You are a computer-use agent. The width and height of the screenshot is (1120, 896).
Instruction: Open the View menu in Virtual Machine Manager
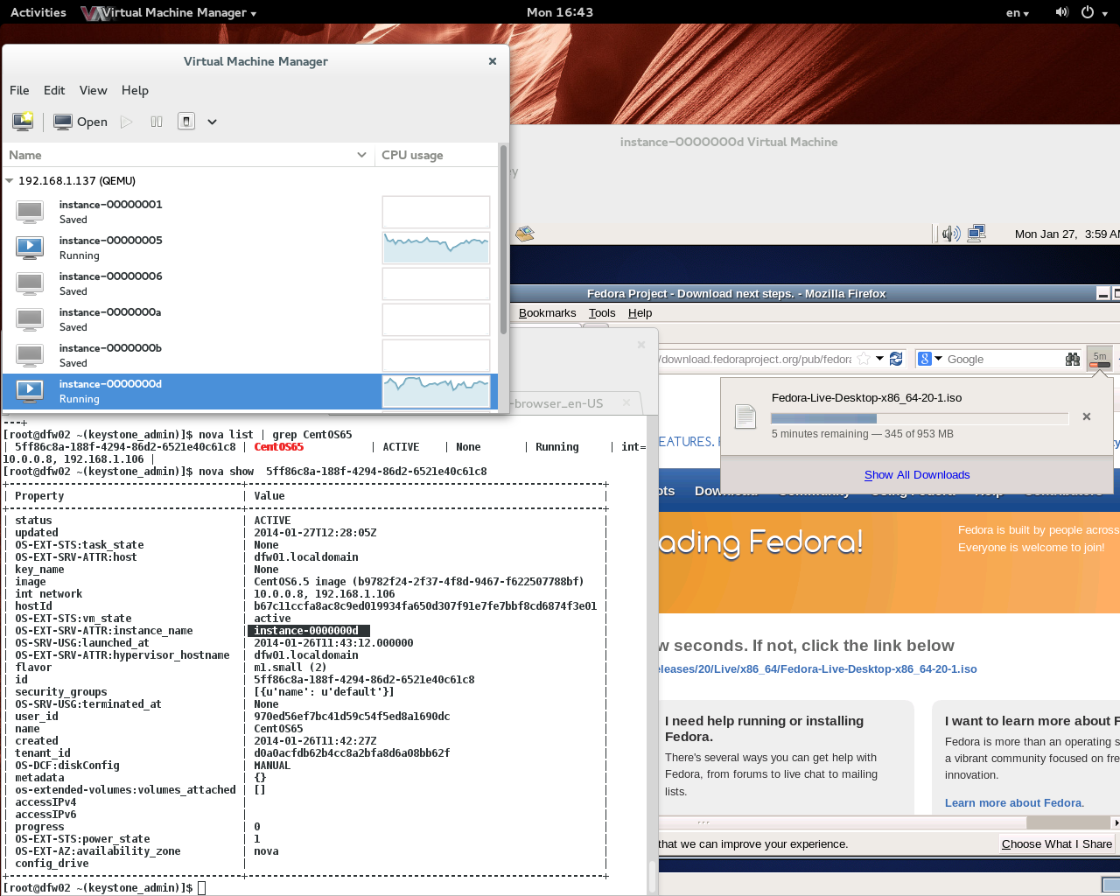(93, 90)
